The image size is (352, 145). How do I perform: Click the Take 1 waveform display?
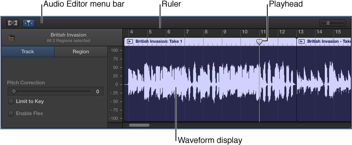[x=210, y=84]
